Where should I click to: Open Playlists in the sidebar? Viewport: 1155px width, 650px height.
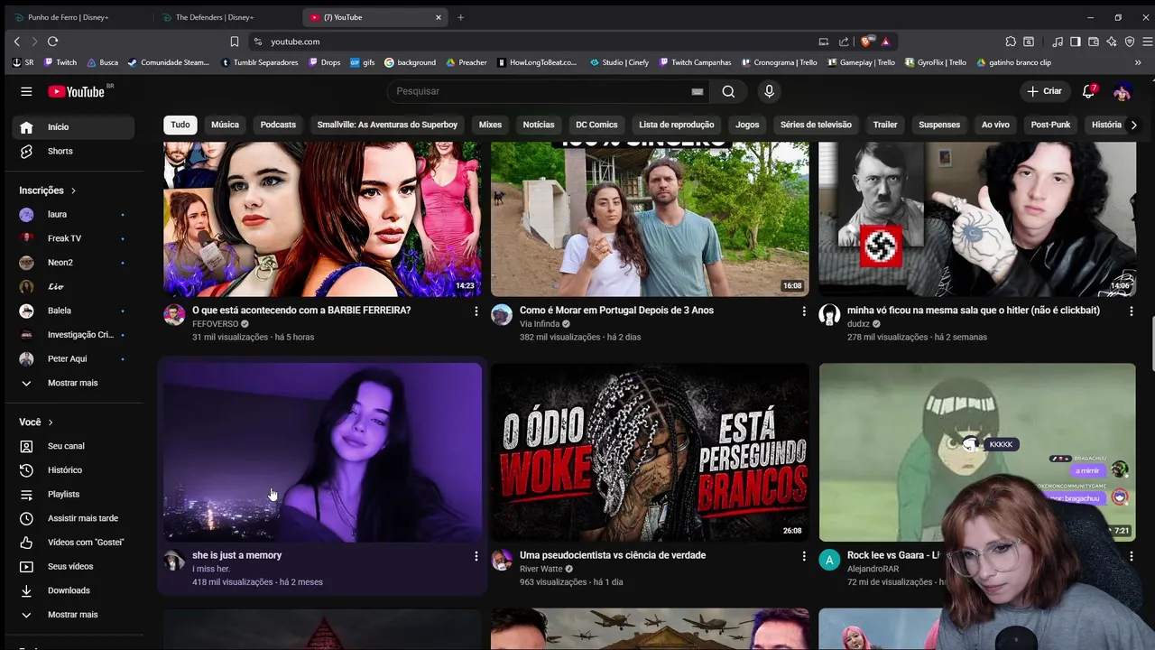(73, 494)
